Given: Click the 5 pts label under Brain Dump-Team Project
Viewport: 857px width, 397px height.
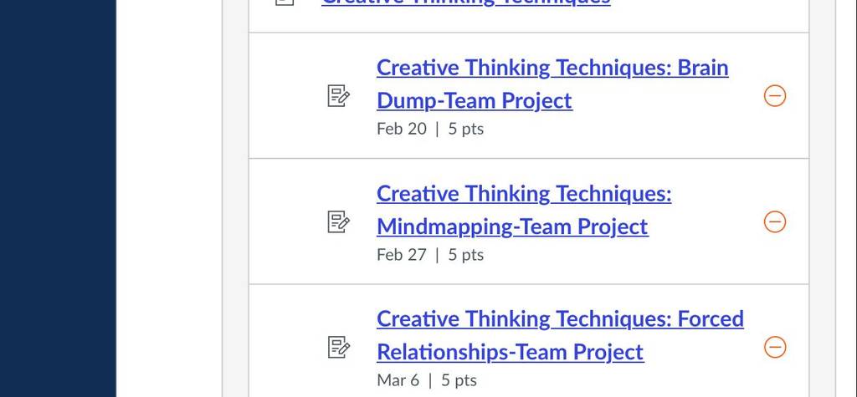Looking at the screenshot, I should tap(465, 129).
